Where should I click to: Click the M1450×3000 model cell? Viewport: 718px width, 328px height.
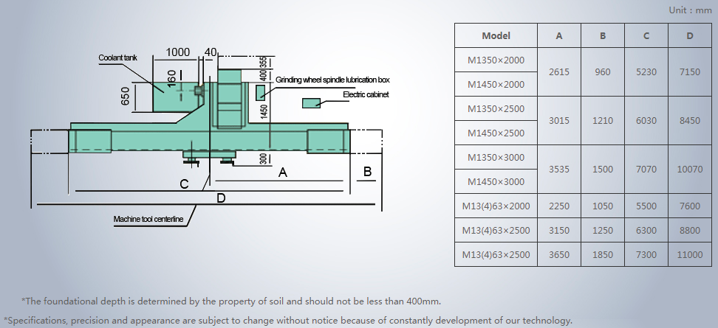(x=496, y=181)
